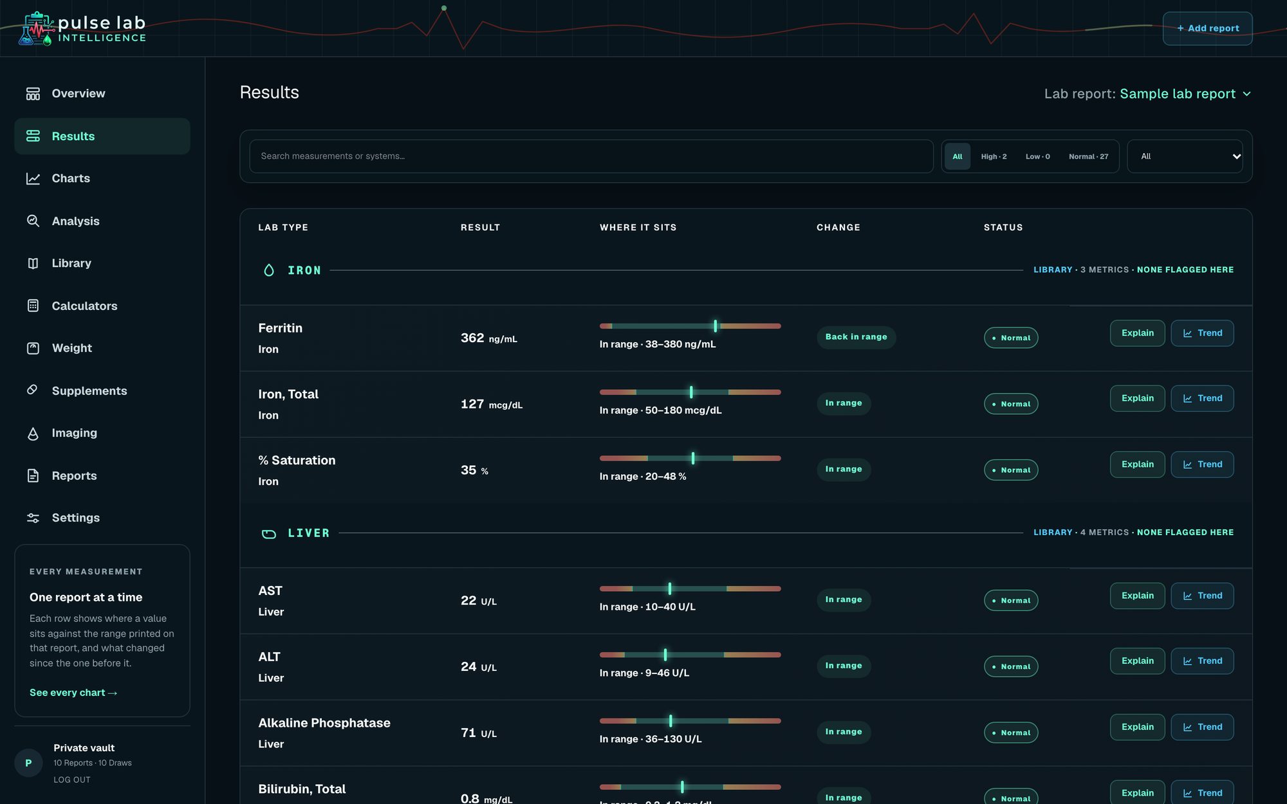Follow the See every chart link
Image resolution: width=1287 pixels, height=804 pixels.
[73, 693]
